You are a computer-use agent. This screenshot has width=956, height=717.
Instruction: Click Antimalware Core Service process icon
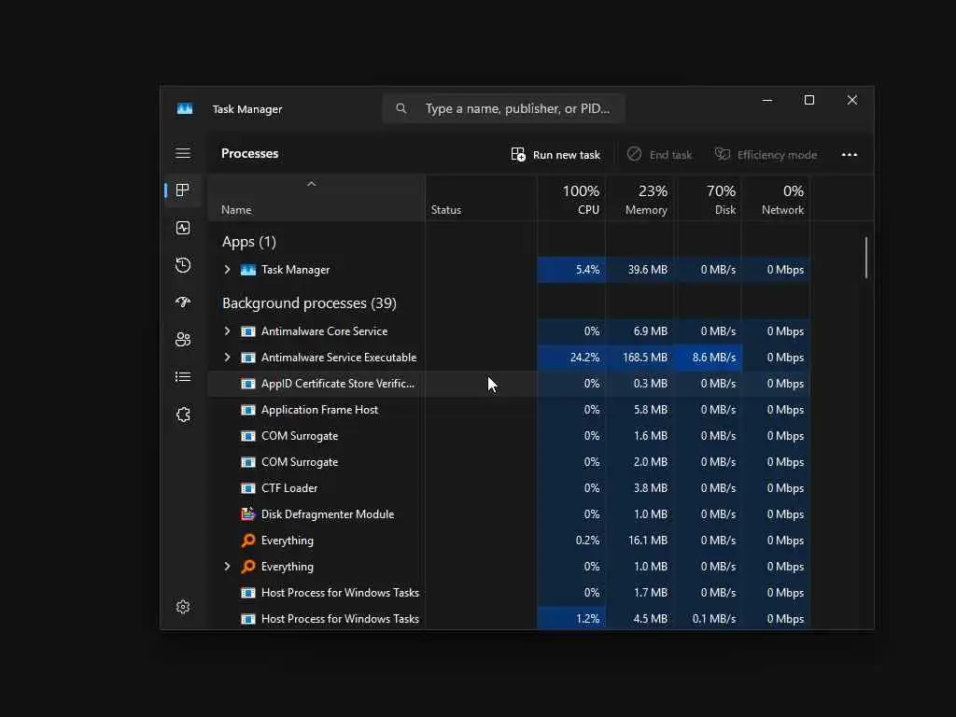pyautogui.click(x=247, y=331)
